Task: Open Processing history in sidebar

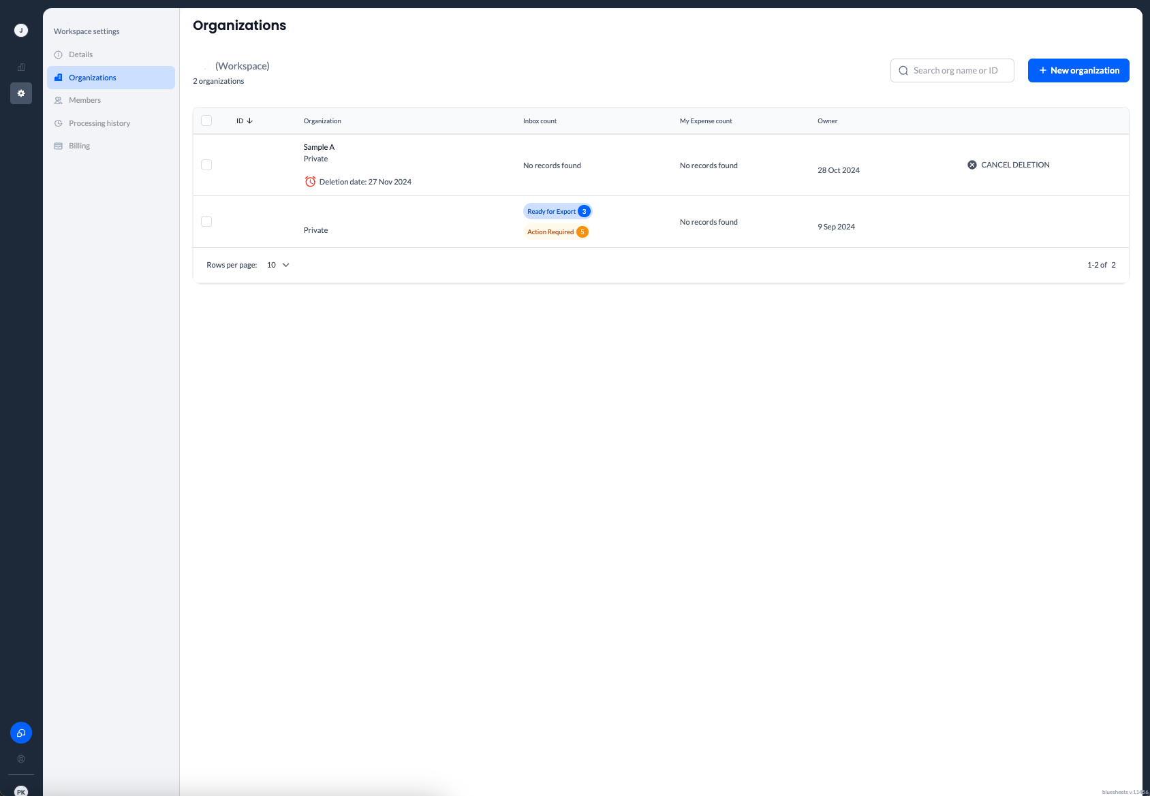Action: click(99, 123)
